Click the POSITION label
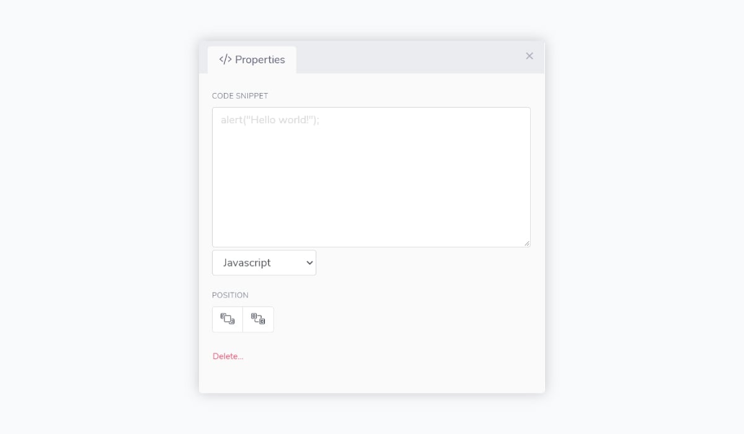The width and height of the screenshot is (744, 434). coord(230,295)
